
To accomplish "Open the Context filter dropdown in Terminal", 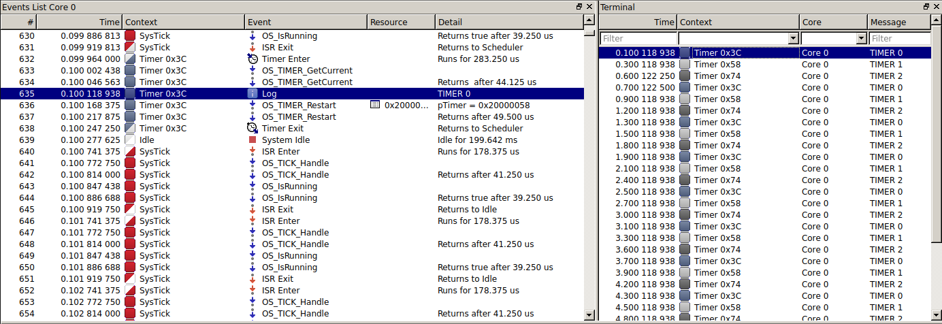I will point(792,39).
